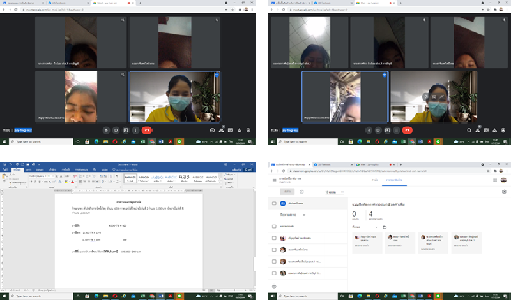Open the File tab in Word
The height and width of the screenshot is (300, 511).
pos(6,170)
